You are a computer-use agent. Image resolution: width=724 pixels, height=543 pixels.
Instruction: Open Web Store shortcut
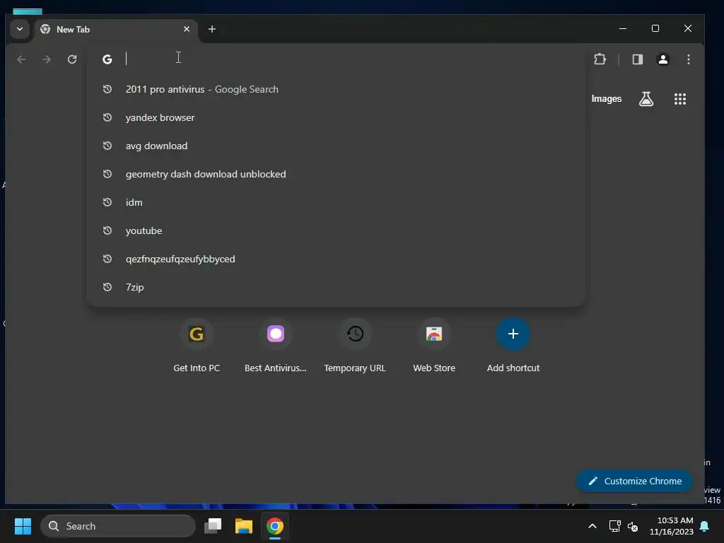point(434,346)
